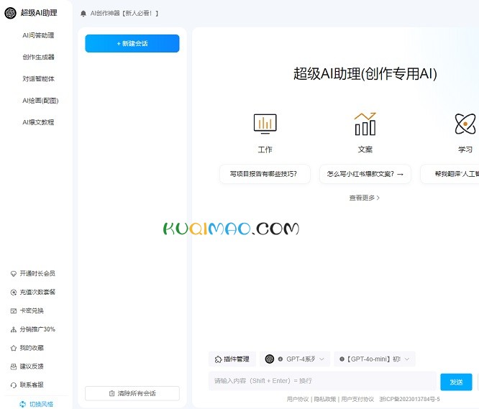Screen dimensions: 479x409
Task: Select prompt 写项目报告有哪些技巧?
Action: coord(265,174)
